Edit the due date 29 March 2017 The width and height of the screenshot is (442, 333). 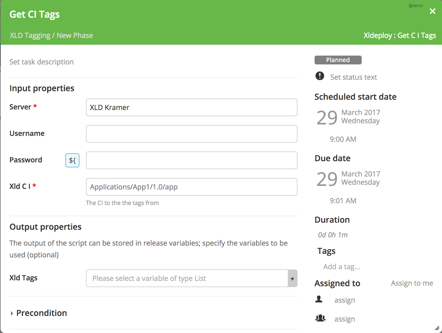tap(348, 179)
